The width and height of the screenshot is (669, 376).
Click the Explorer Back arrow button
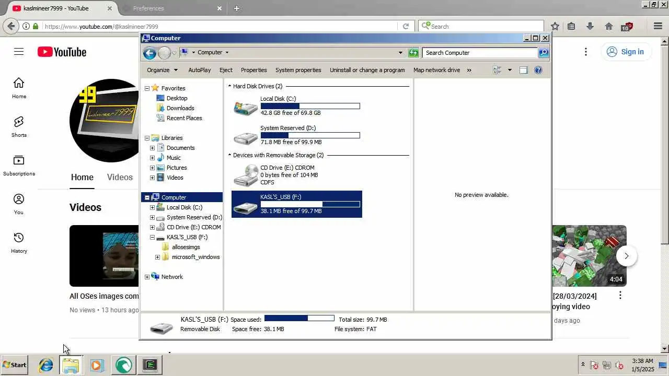tap(149, 53)
